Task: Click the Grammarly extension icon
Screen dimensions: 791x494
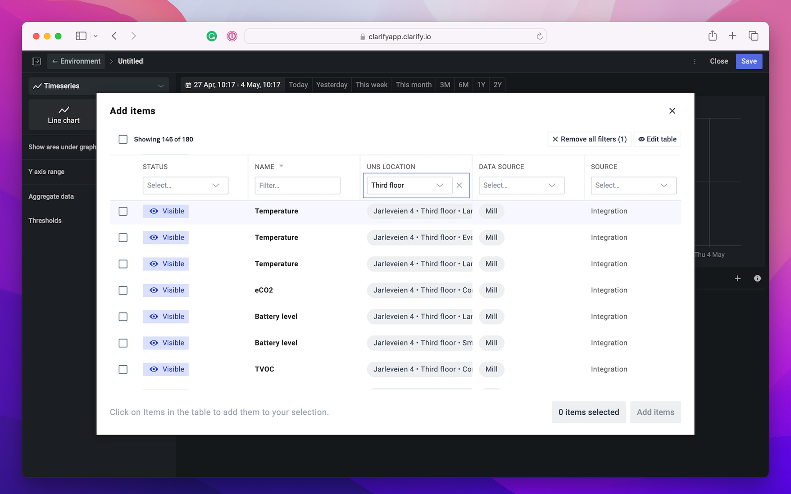Action: [x=212, y=36]
